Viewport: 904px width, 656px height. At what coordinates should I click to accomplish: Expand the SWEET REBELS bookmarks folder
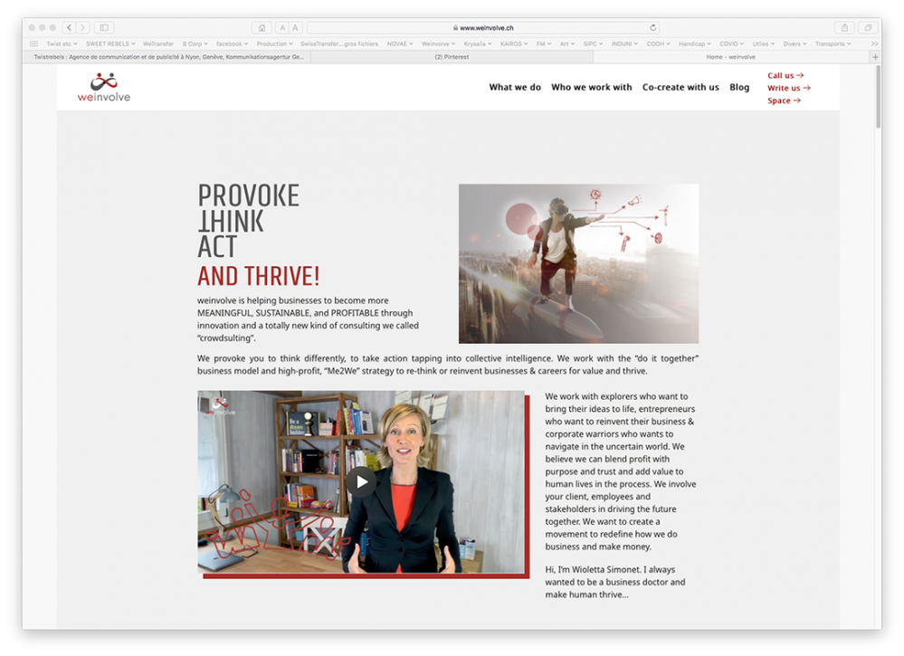[x=109, y=43]
